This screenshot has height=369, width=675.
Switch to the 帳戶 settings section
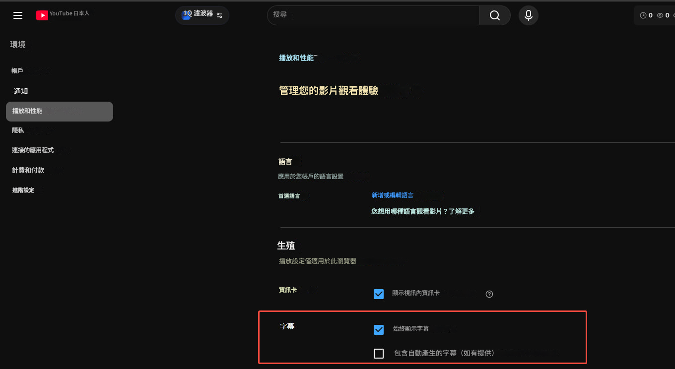pos(17,70)
